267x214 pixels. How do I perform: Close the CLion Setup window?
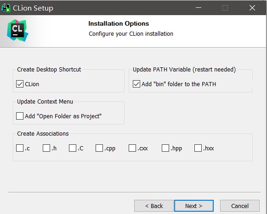252,8
